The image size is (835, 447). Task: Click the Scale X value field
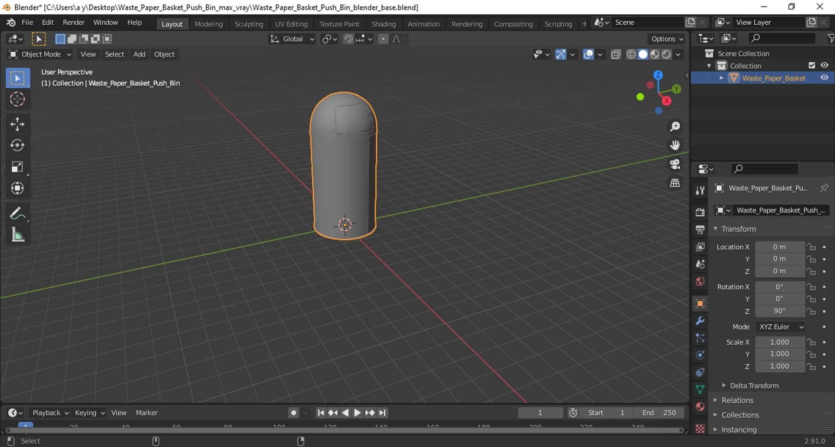pyautogui.click(x=780, y=342)
